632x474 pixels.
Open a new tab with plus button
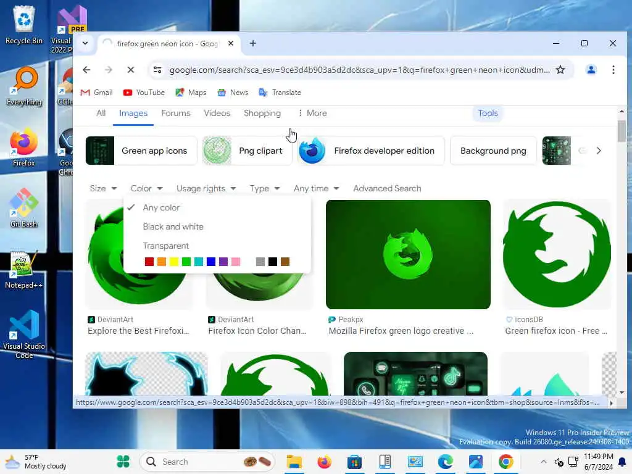(252, 43)
